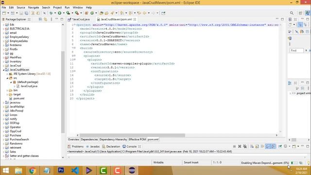Collapse the src folder node

pos(7,78)
